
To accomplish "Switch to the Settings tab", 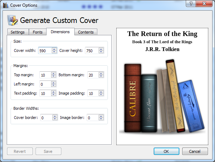I will click(x=18, y=32).
